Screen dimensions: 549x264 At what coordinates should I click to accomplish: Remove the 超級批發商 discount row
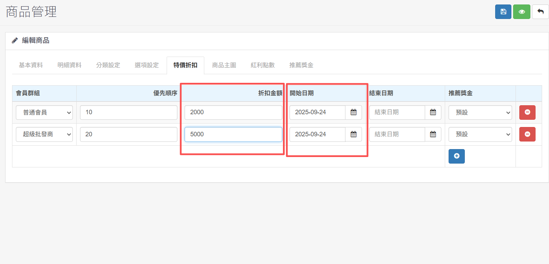coord(527,135)
